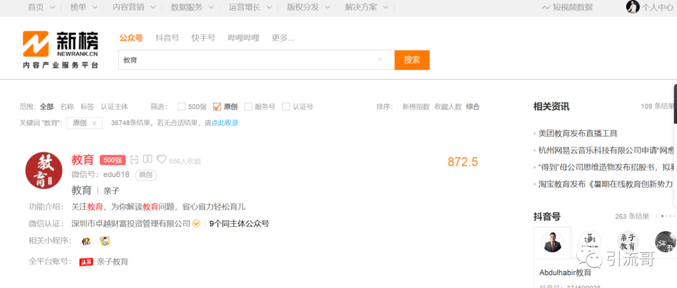This screenshot has height=288, width=677.
Task: Enable the 认证号 filter checkbox
Action: point(286,106)
